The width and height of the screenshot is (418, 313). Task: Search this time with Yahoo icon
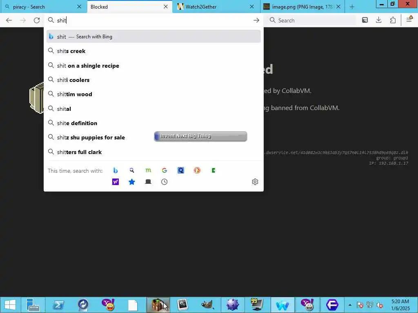tap(116, 182)
